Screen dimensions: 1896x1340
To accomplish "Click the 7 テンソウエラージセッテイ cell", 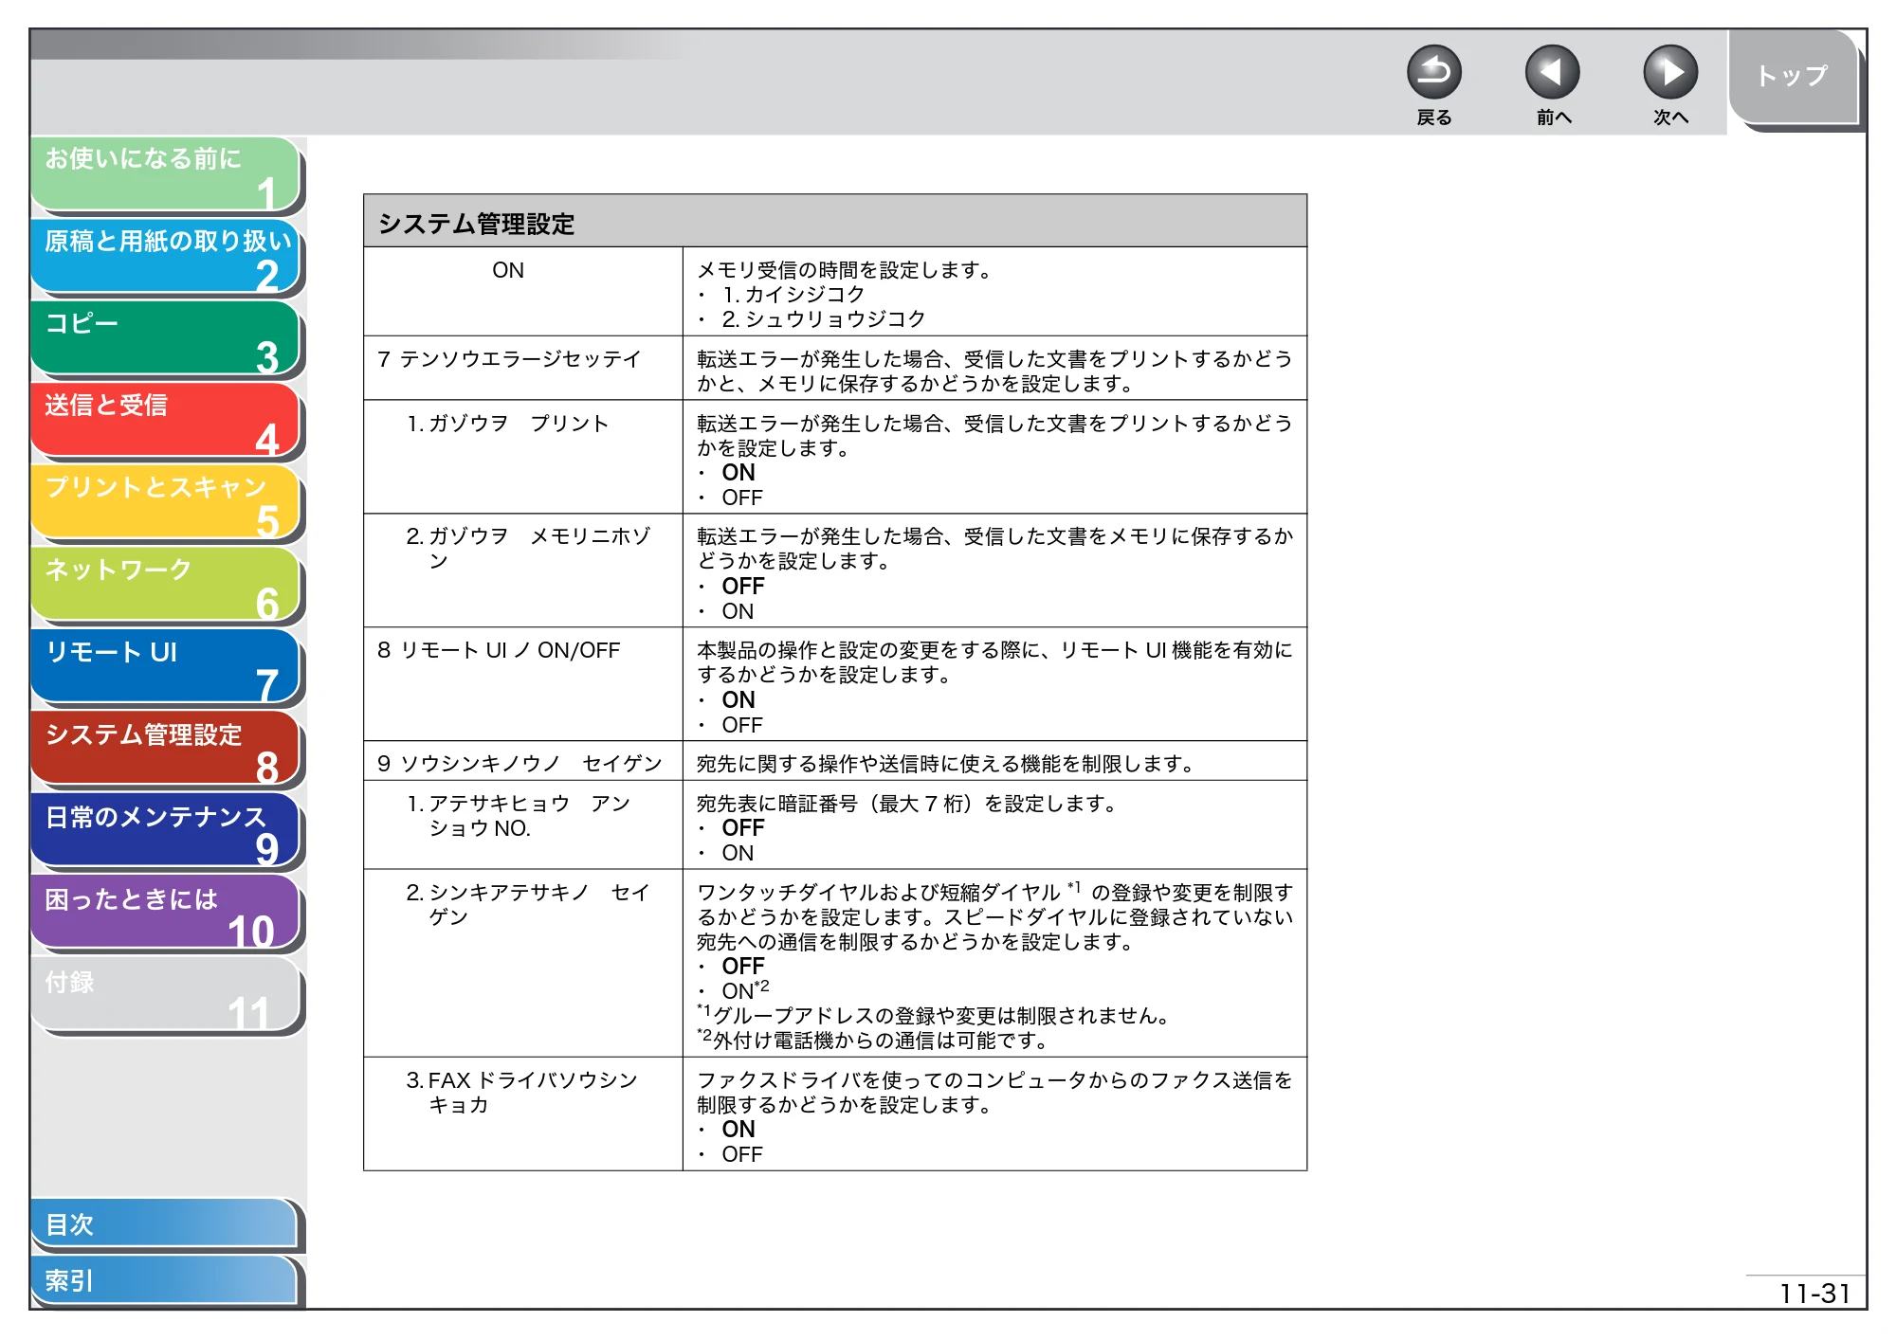I will point(523,369).
